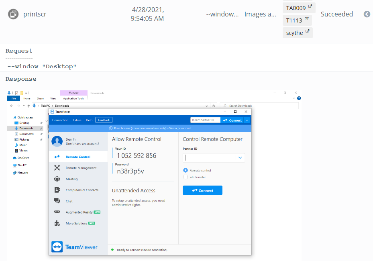Collapse the task row with the arrow icon
This screenshot has height=261, width=373.
(367, 14)
